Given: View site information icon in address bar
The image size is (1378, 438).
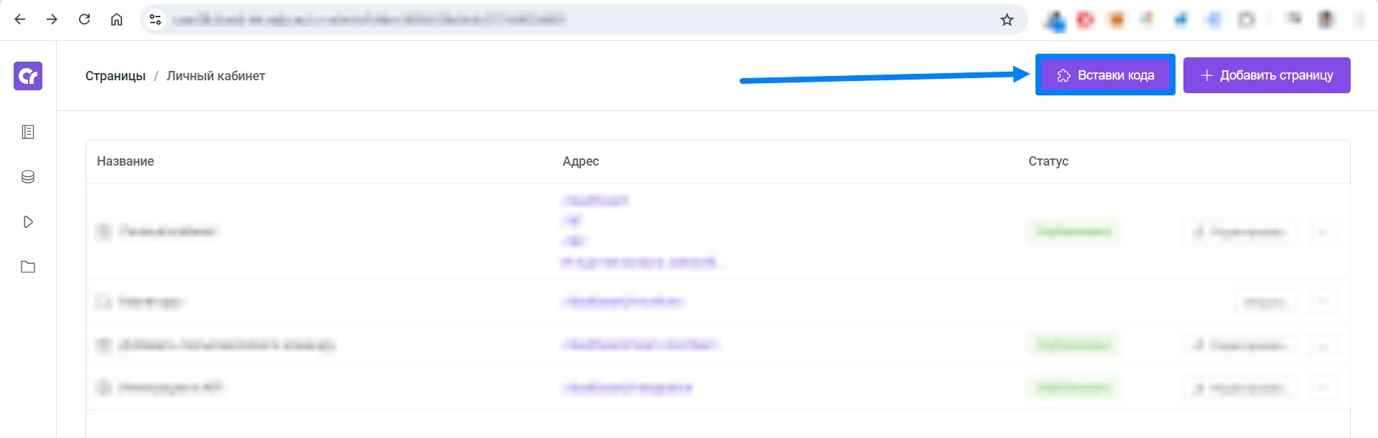Looking at the screenshot, I should click(155, 19).
